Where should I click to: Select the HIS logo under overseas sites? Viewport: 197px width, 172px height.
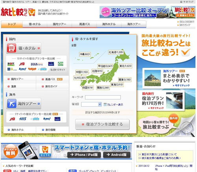coord(23,119)
